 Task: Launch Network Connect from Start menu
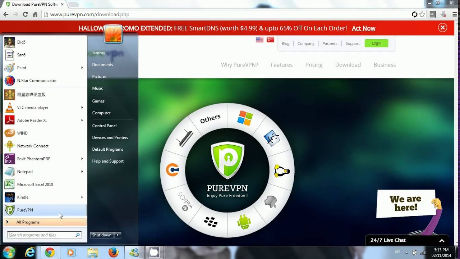click(45, 146)
